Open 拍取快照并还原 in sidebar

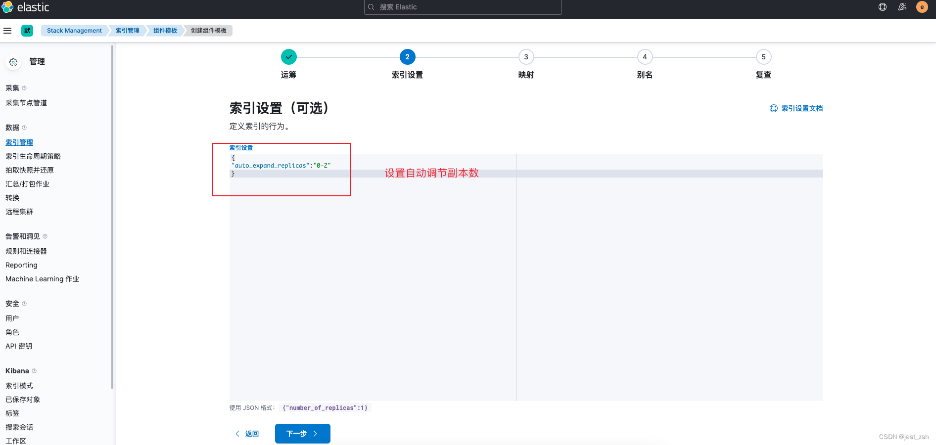(x=30, y=170)
